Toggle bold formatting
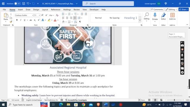Screen dimensions: 190x107 (x=17, y=20)
